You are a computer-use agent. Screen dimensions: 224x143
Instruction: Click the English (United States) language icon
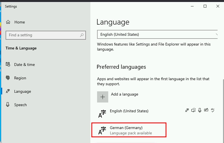tap(102, 114)
